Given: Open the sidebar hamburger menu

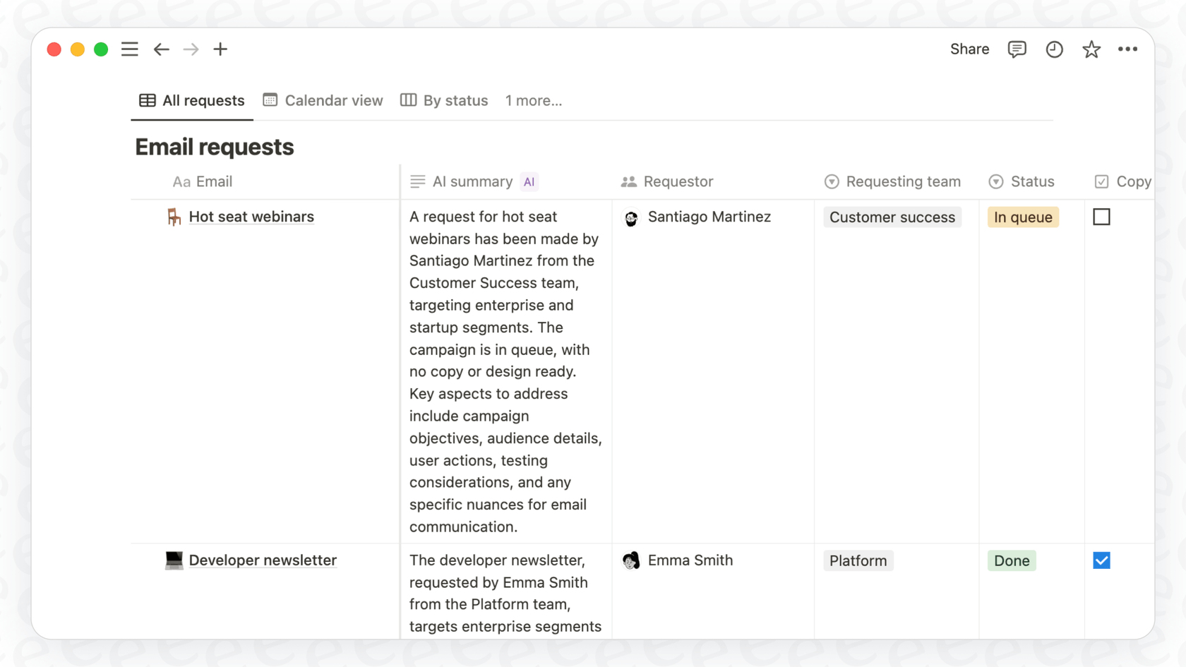Looking at the screenshot, I should pyautogui.click(x=129, y=49).
